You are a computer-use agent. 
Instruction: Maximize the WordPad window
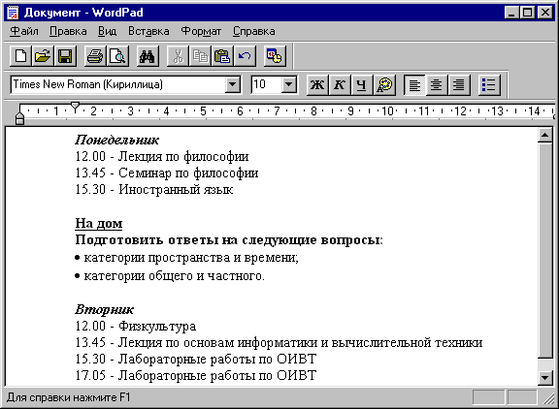[x=527, y=13]
